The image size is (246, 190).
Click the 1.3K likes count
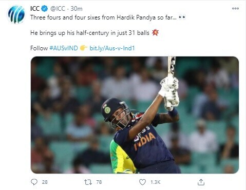click(x=156, y=182)
